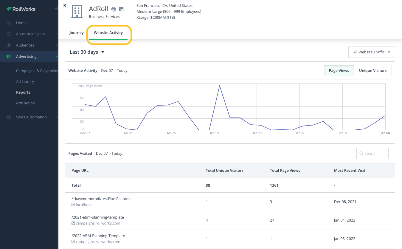Close the AdRoll account panel
Image resolution: width=402 pixels, height=249 pixels.
pos(65,5)
